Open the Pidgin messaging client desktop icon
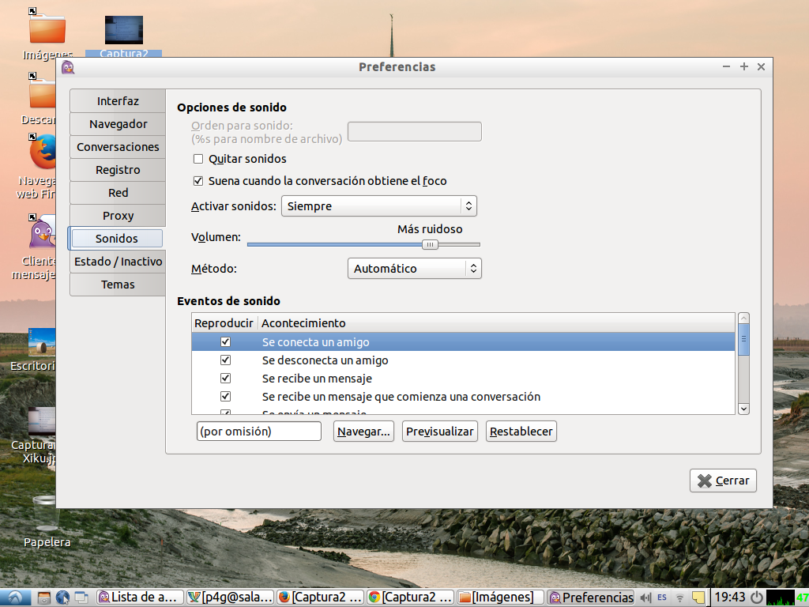The width and height of the screenshot is (809, 607). pos(43,233)
